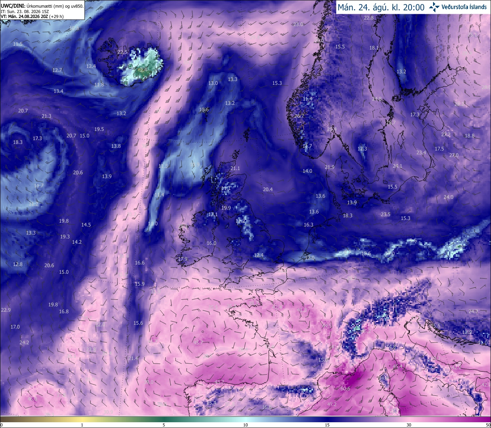
Task: Click the 1 mark on color legend
Action: pyautogui.click(x=82, y=425)
